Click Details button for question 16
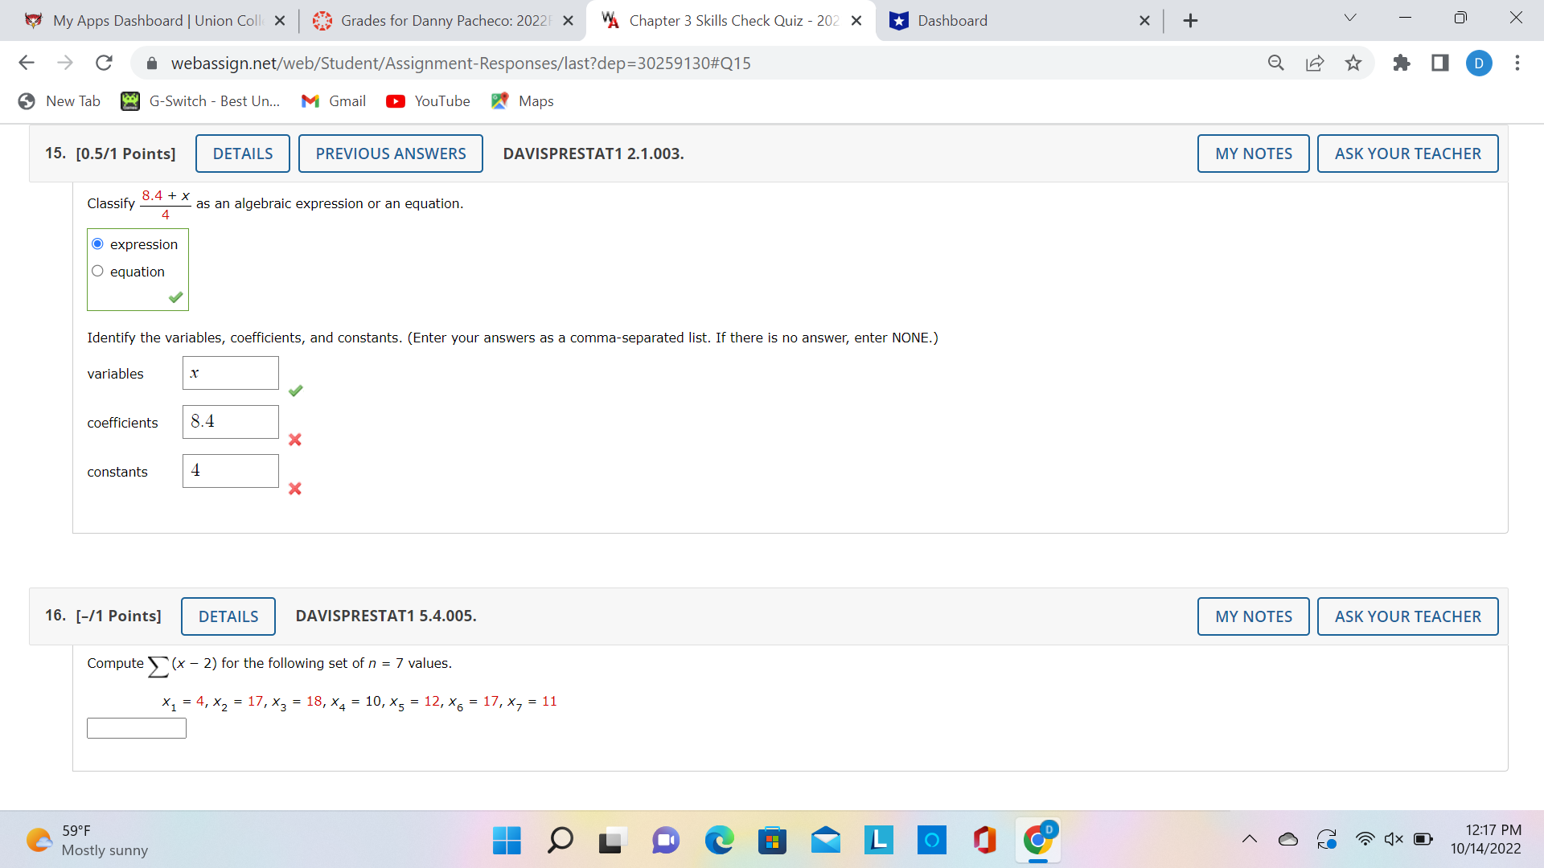1544x868 pixels. pyautogui.click(x=228, y=616)
